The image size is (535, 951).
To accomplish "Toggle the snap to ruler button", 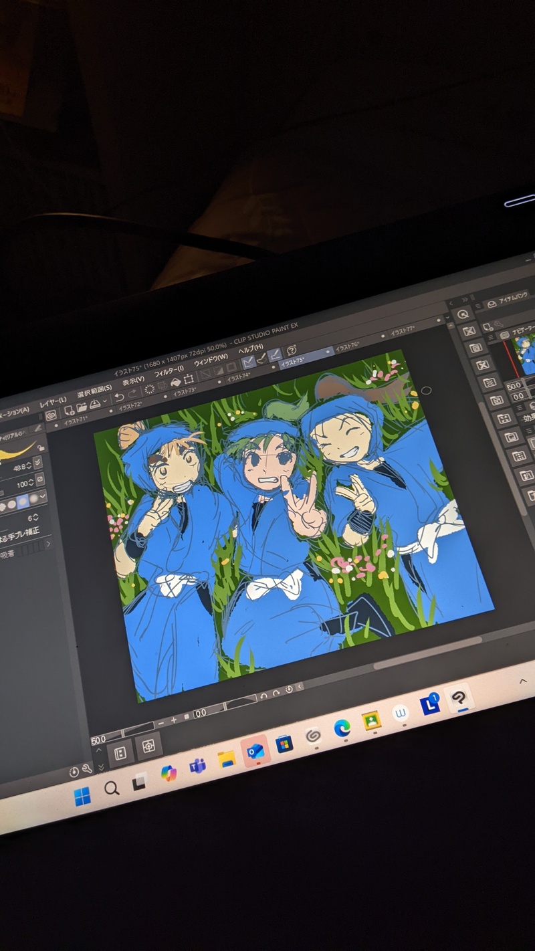I will 248,362.
